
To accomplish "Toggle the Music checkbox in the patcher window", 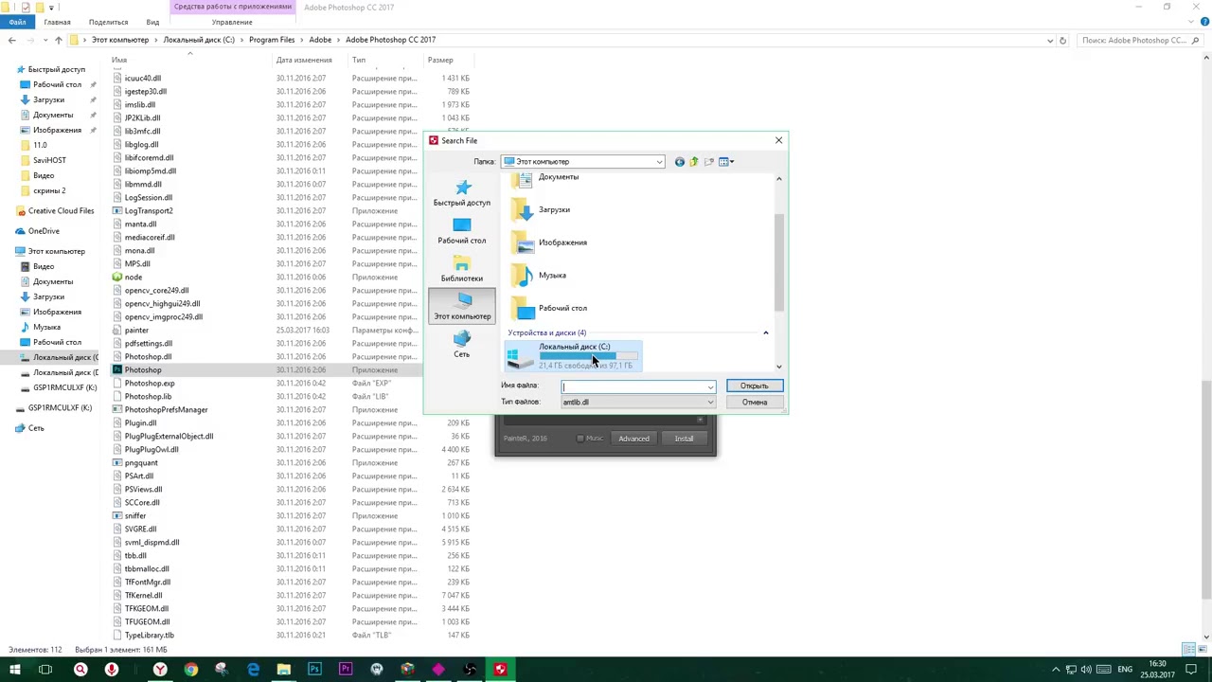I will pyautogui.click(x=580, y=439).
